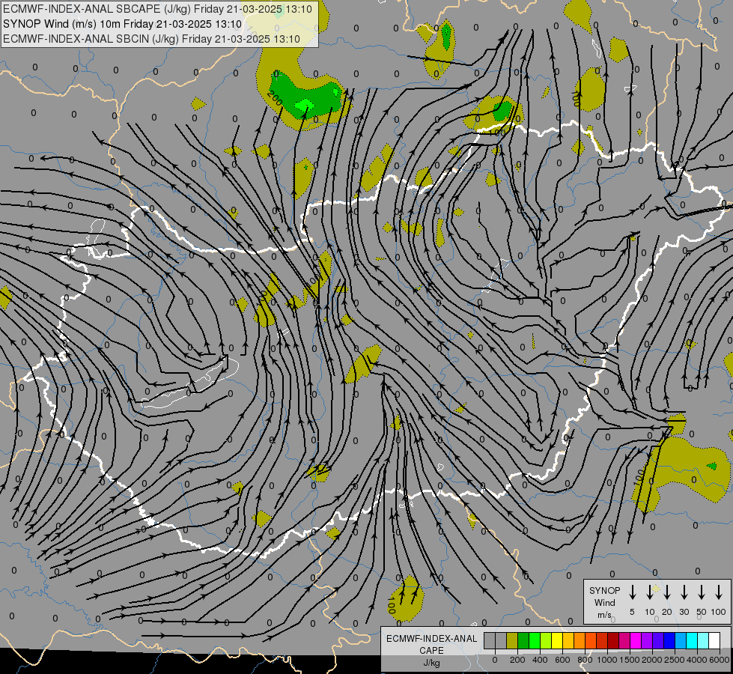733x674 pixels.
Task: Pick the dark red swatch before 1500
Action: pyautogui.click(x=613, y=641)
